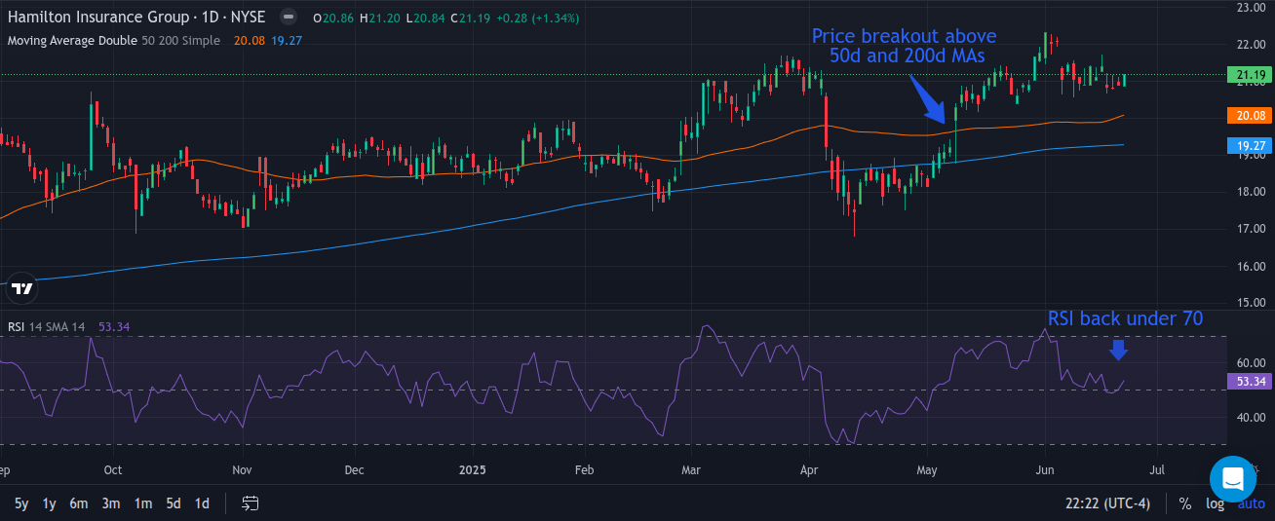This screenshot has width=1275, height=521.
Task: Click the May time axis label
Action: pos(927,470)
